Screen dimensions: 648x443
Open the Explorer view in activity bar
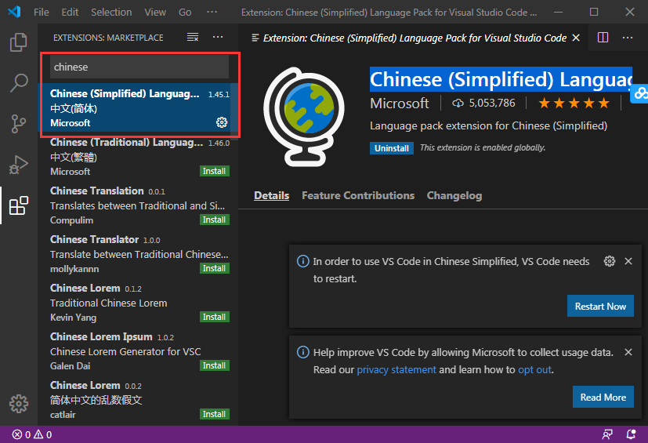pos(19,42)
